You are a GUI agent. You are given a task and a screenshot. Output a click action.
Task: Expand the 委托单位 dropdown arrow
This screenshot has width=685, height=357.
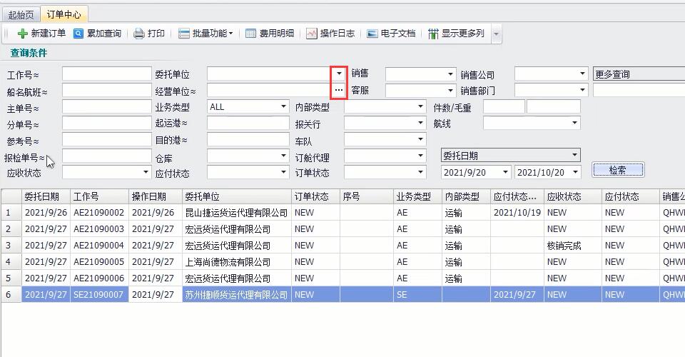(339, 74)
